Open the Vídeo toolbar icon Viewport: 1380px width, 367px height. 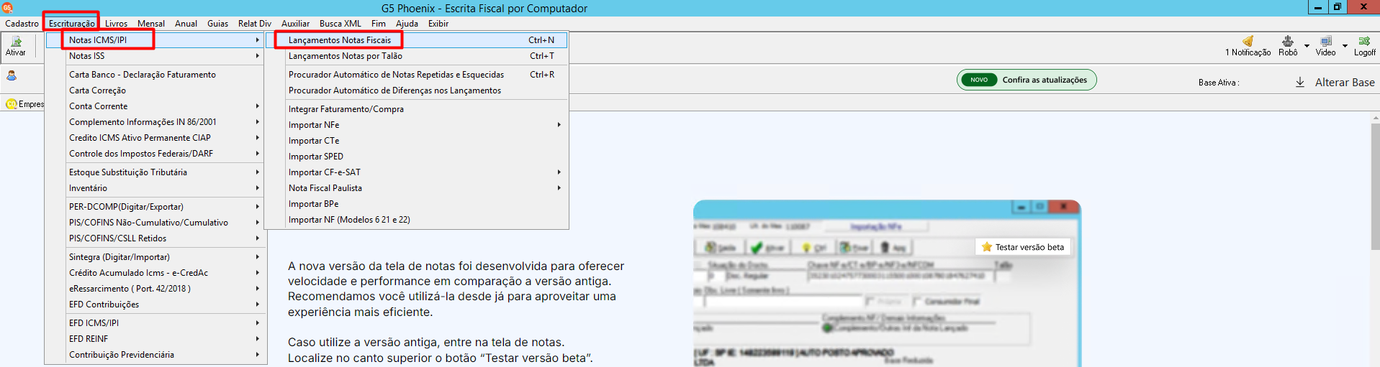click(x=1326, y=41)
